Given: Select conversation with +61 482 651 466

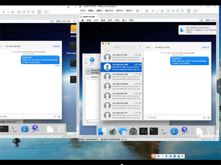Looking at the screenshot, I should point(122,76).
